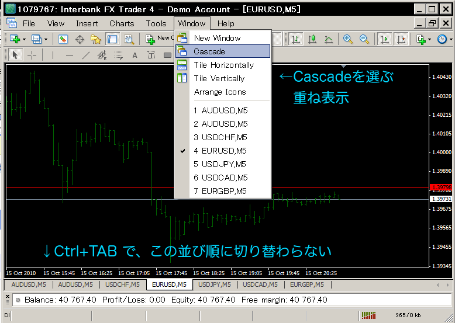Image resolution: width=455 pixels, height=323 pixels.
Task: Activate window 2 AUDUSD,M5 from the menu
Action: (x=223, y=124)
